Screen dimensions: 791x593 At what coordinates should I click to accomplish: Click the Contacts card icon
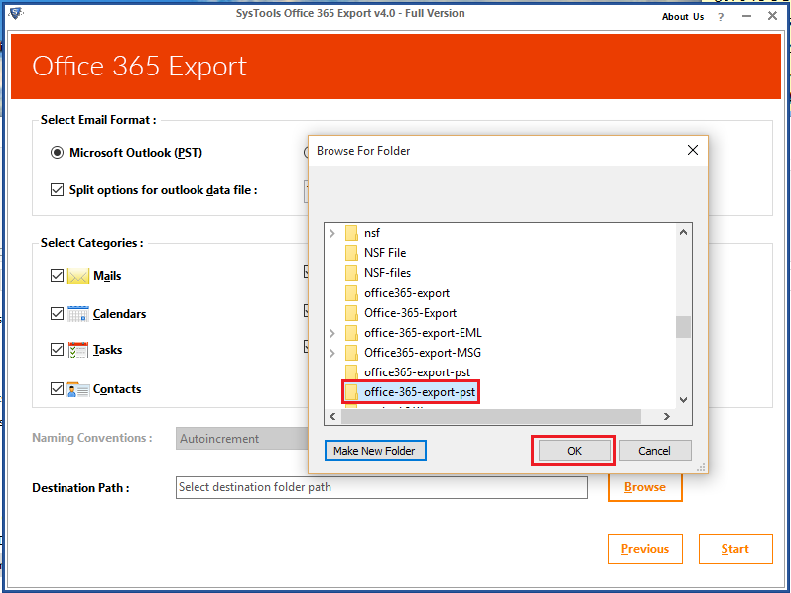pyautogui.click(x=78, y=389)
